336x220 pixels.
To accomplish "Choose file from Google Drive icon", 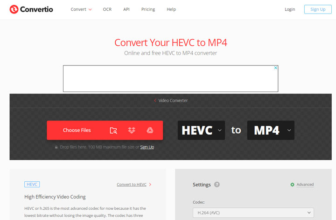I will click(150, 130).
